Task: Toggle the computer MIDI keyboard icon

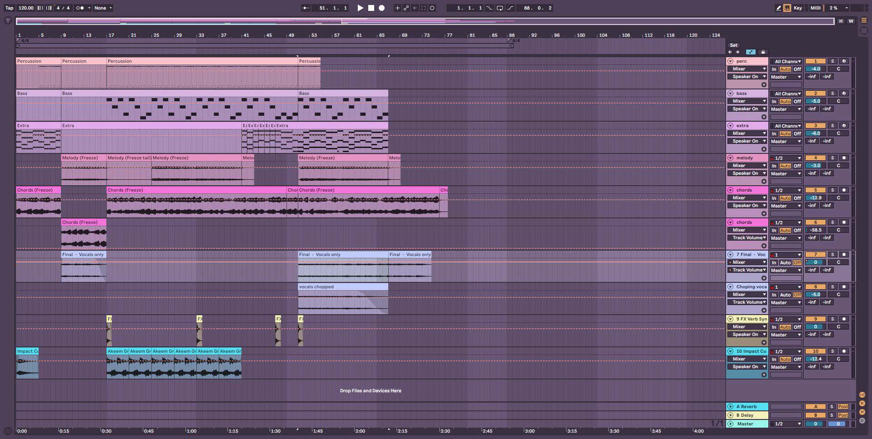Action: pos(787,8)
